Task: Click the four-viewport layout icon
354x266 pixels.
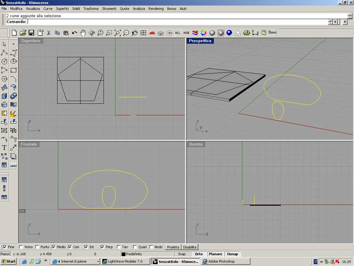Action: click(143, 33)
